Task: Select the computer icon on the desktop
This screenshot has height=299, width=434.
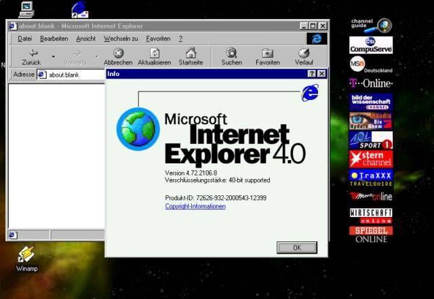Action: tap(26, 9)
